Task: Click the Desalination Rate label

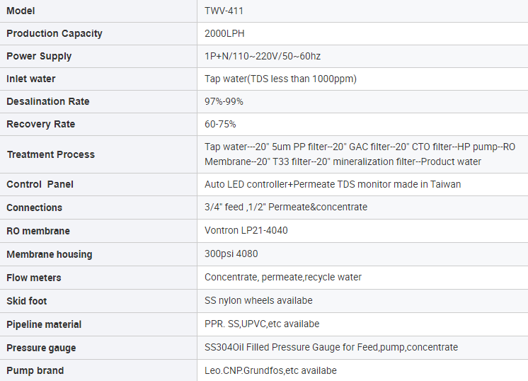Action: point(48,101)
